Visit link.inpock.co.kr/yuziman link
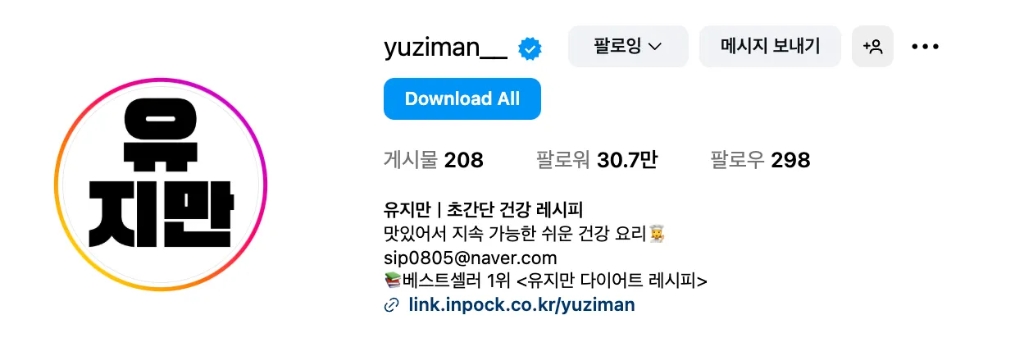Viewport: 1015px width, 338px height. (x=521, y=305)
